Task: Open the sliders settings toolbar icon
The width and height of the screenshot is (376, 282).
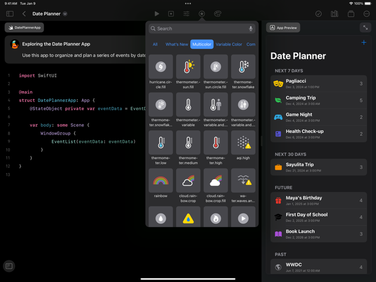Action: click(x=187, y=13)
